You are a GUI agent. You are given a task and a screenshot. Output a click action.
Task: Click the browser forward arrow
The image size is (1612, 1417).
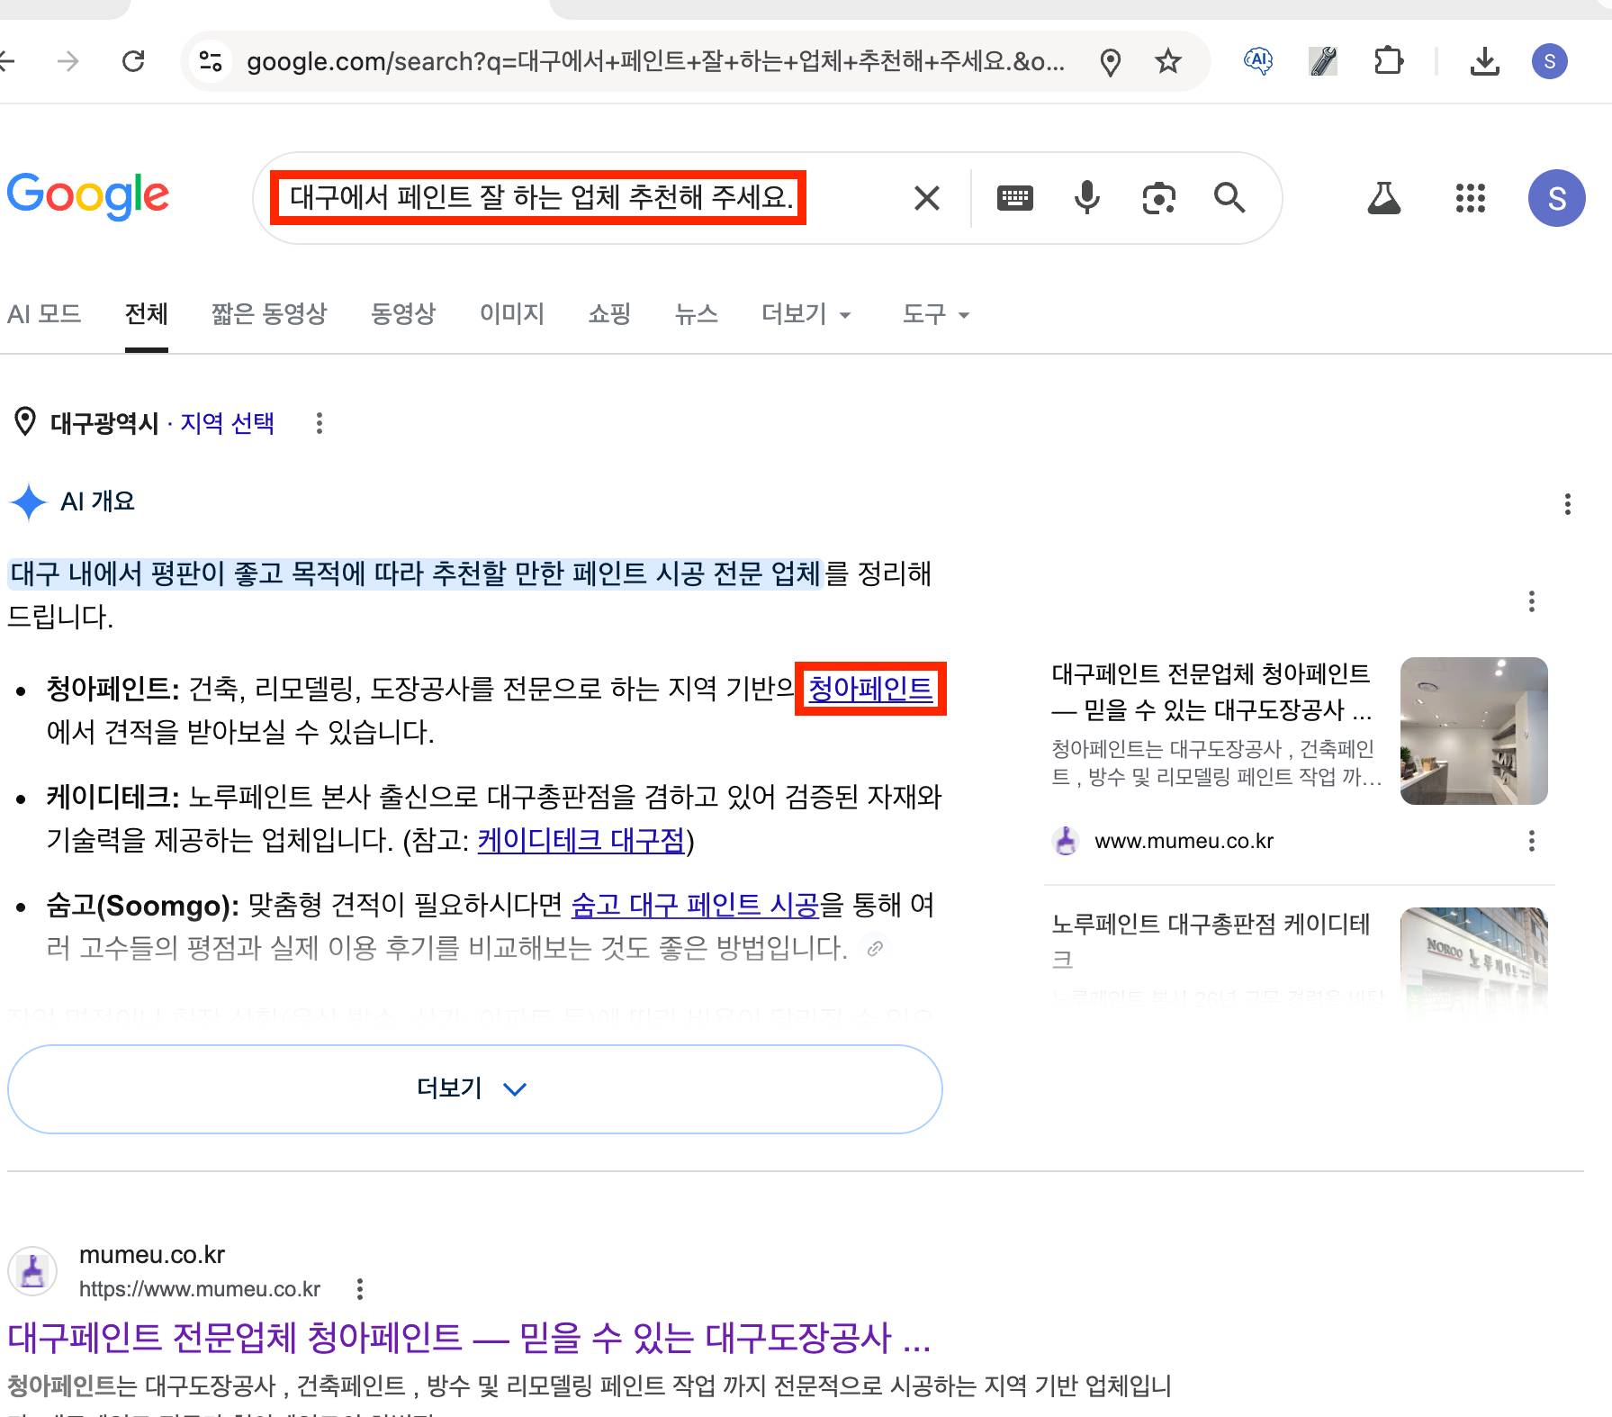[68, 61]
